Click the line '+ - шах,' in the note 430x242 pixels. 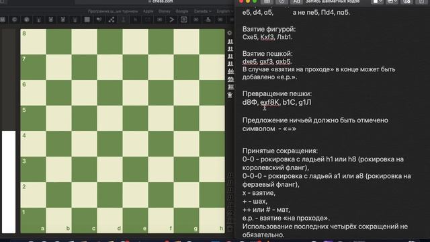[x=255, y=202]
